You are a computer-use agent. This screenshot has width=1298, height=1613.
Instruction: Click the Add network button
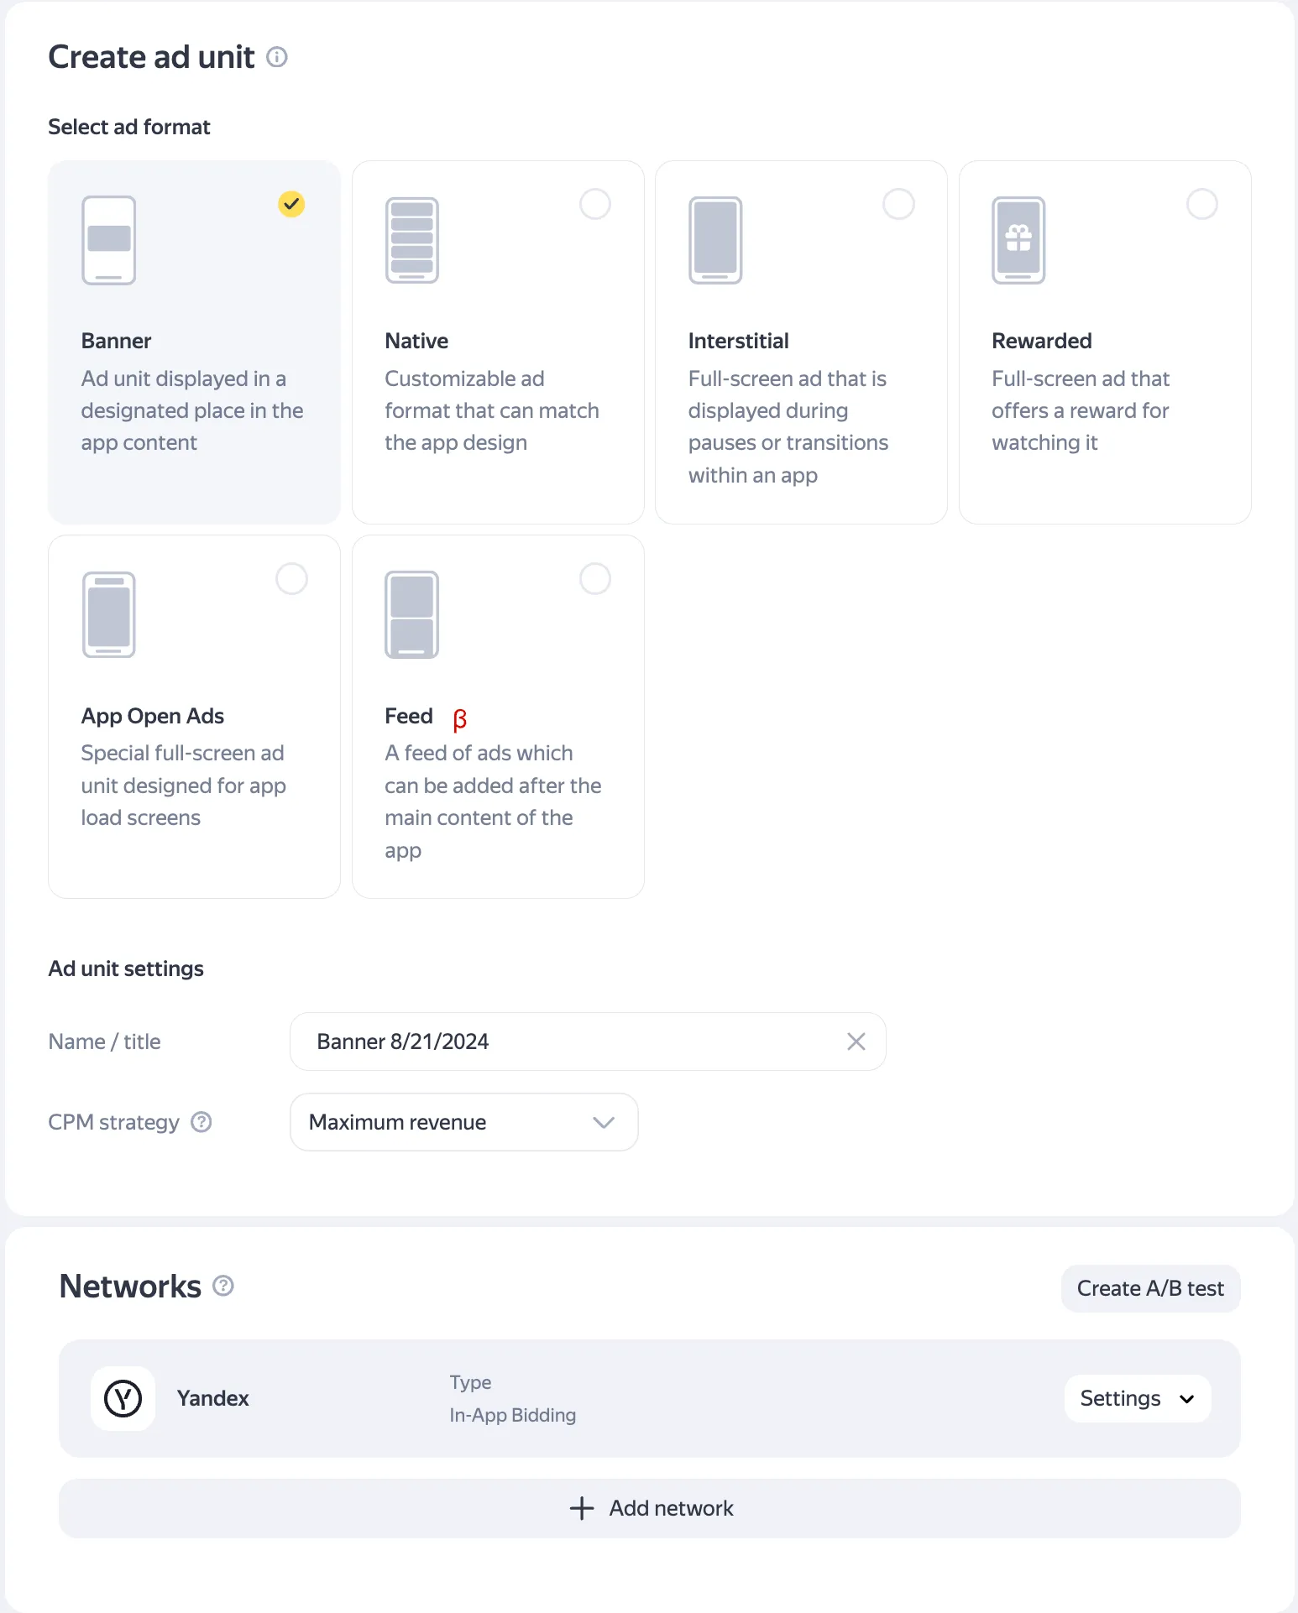(x=650, y=1508)
